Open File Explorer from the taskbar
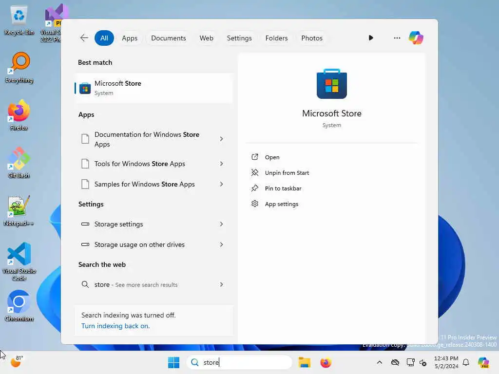 (304, 362)
